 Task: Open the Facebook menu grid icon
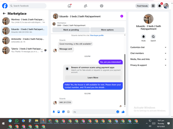coord(153,6)
